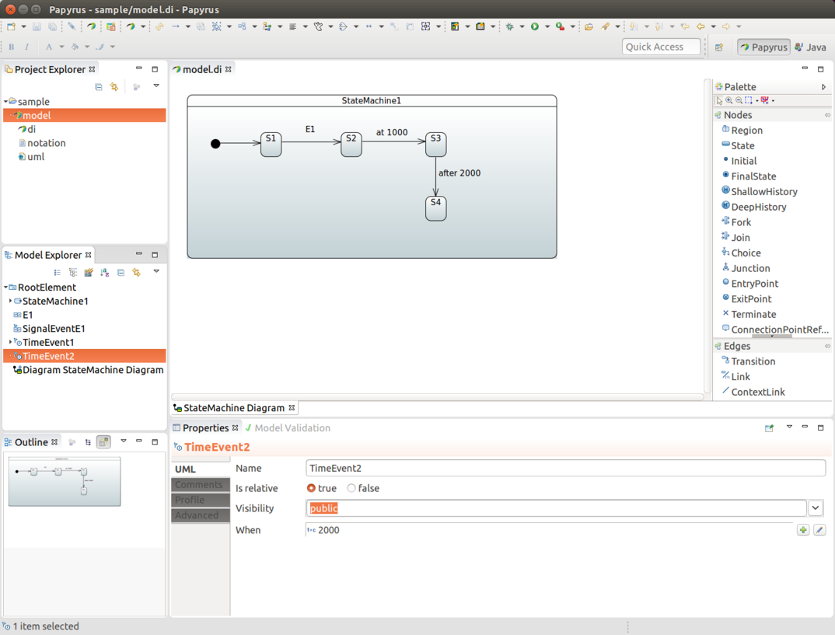Open the Comments properties tab
Viewport: 835px width, 635px height.
click(x=201, y=485)
